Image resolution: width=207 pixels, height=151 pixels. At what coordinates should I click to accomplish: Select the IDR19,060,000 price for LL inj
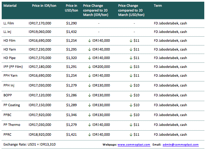40,32
